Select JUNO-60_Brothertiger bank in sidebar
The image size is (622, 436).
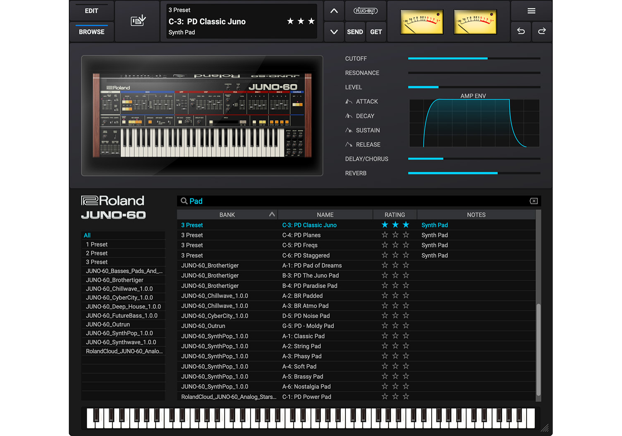[123, 280]
